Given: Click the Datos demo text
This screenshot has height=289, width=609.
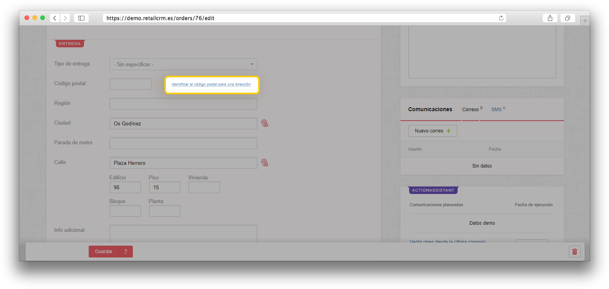Looking at the screenshot, I should pyautogui.click(x=482, y=223).
